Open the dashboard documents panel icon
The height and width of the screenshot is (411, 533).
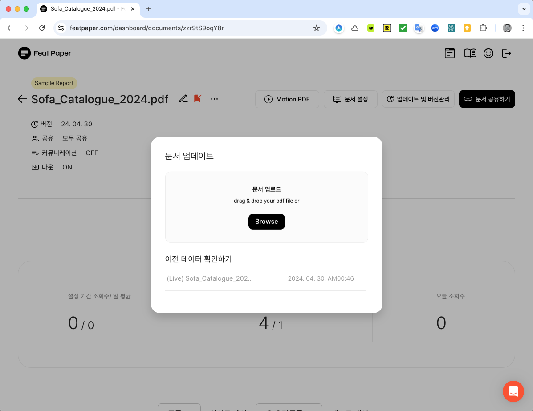pos(450,53)
